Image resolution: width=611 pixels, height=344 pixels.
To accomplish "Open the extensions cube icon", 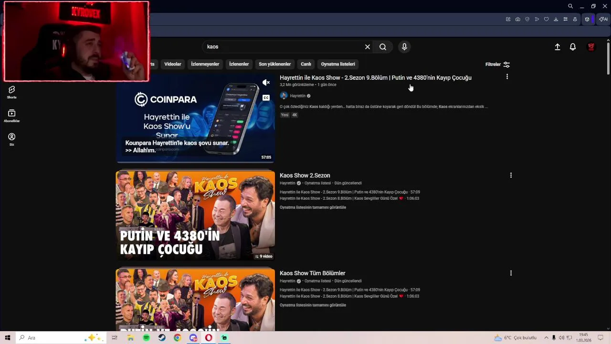I will (587, 19).
